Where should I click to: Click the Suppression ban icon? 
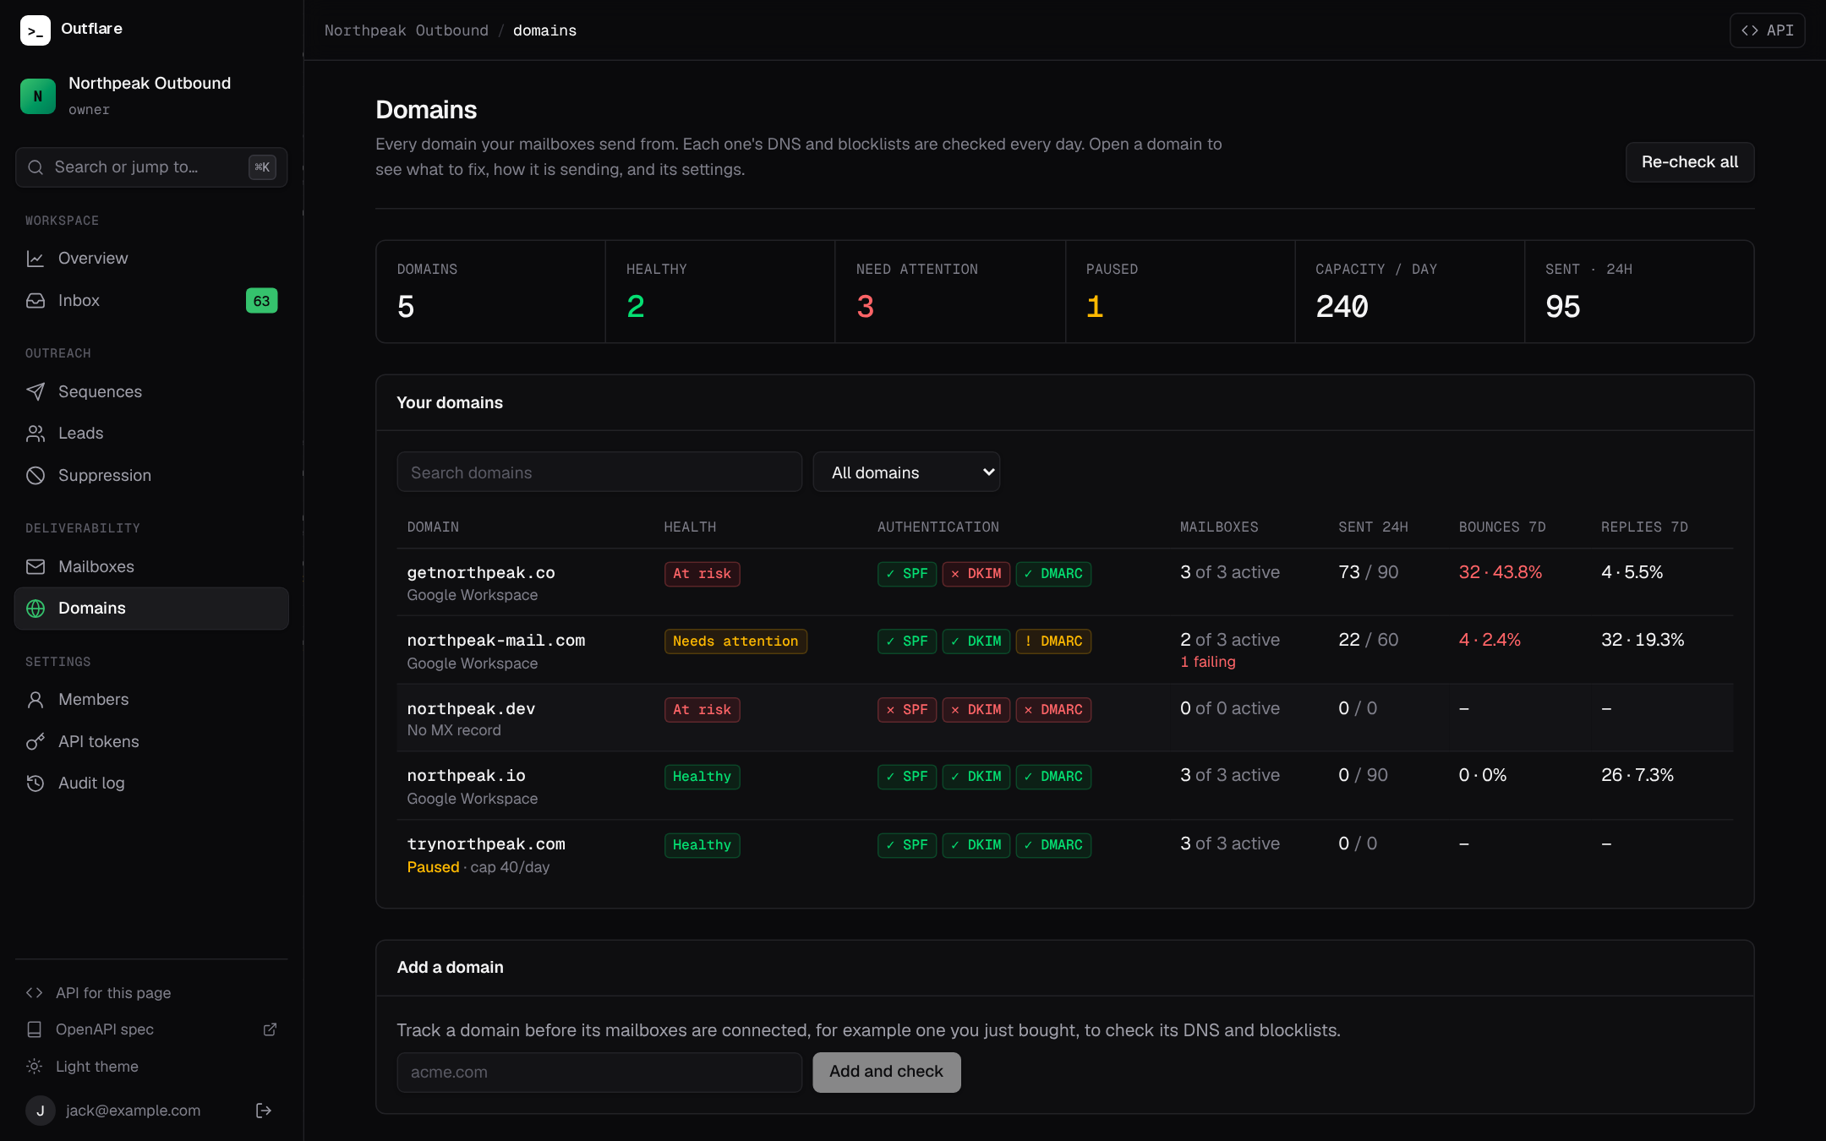[x=36, y=476]
